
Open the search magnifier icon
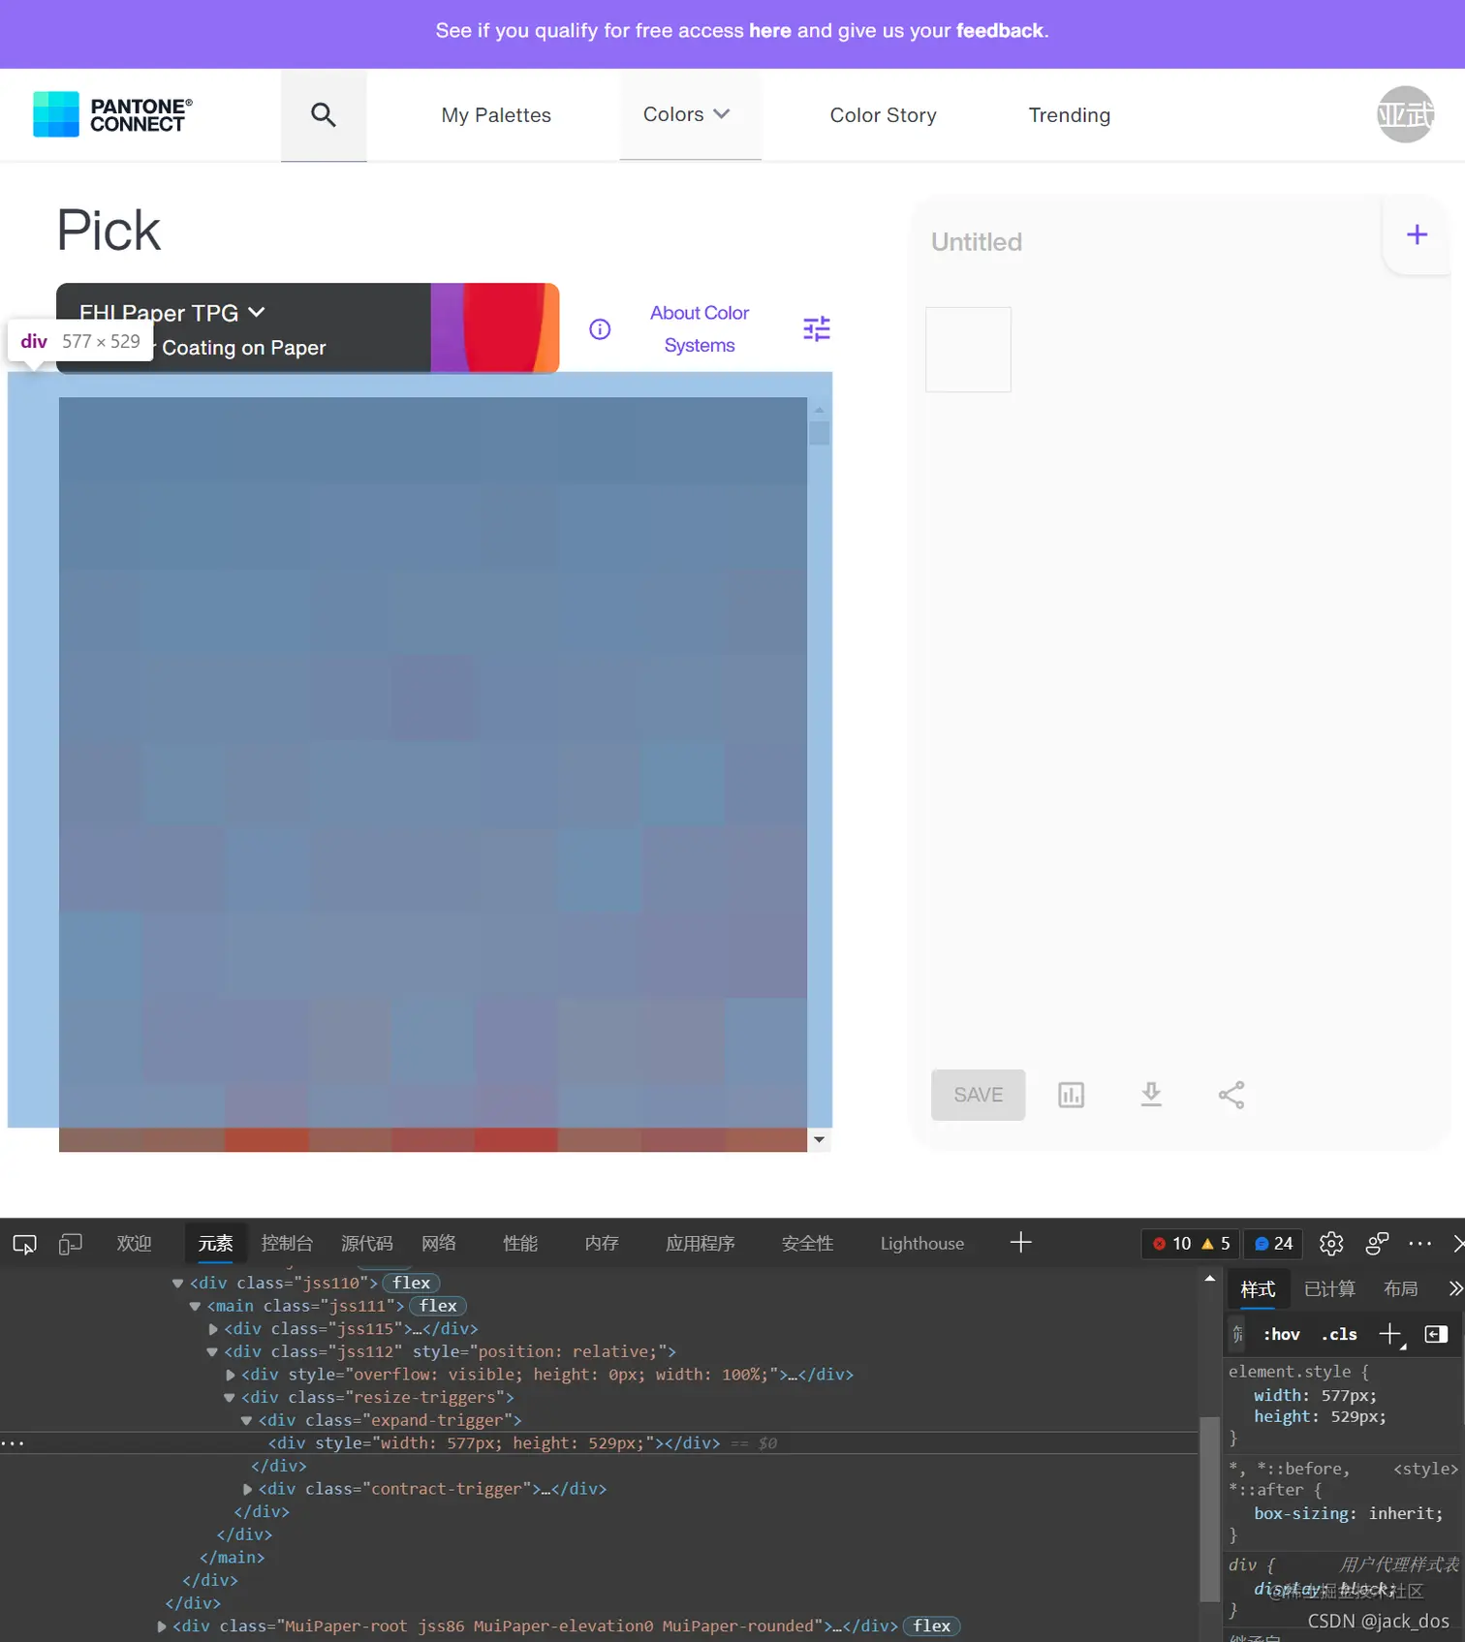324,114
